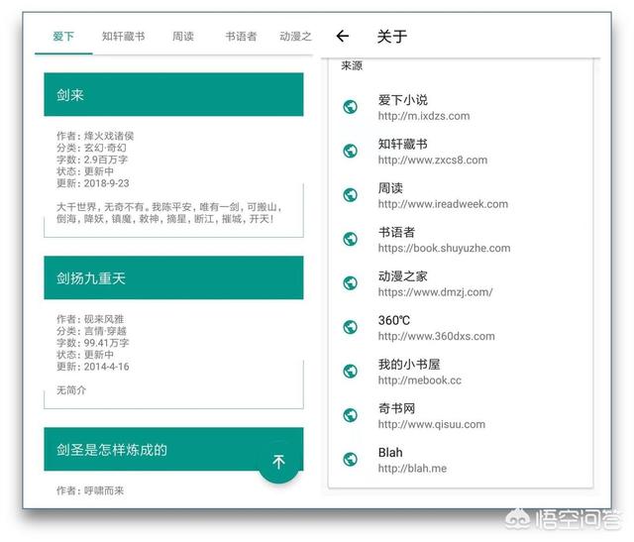The height and width of the screenshot is (542, 634).
Task: Click the globe icon next to 爱下小说
Action: point(350,107)
